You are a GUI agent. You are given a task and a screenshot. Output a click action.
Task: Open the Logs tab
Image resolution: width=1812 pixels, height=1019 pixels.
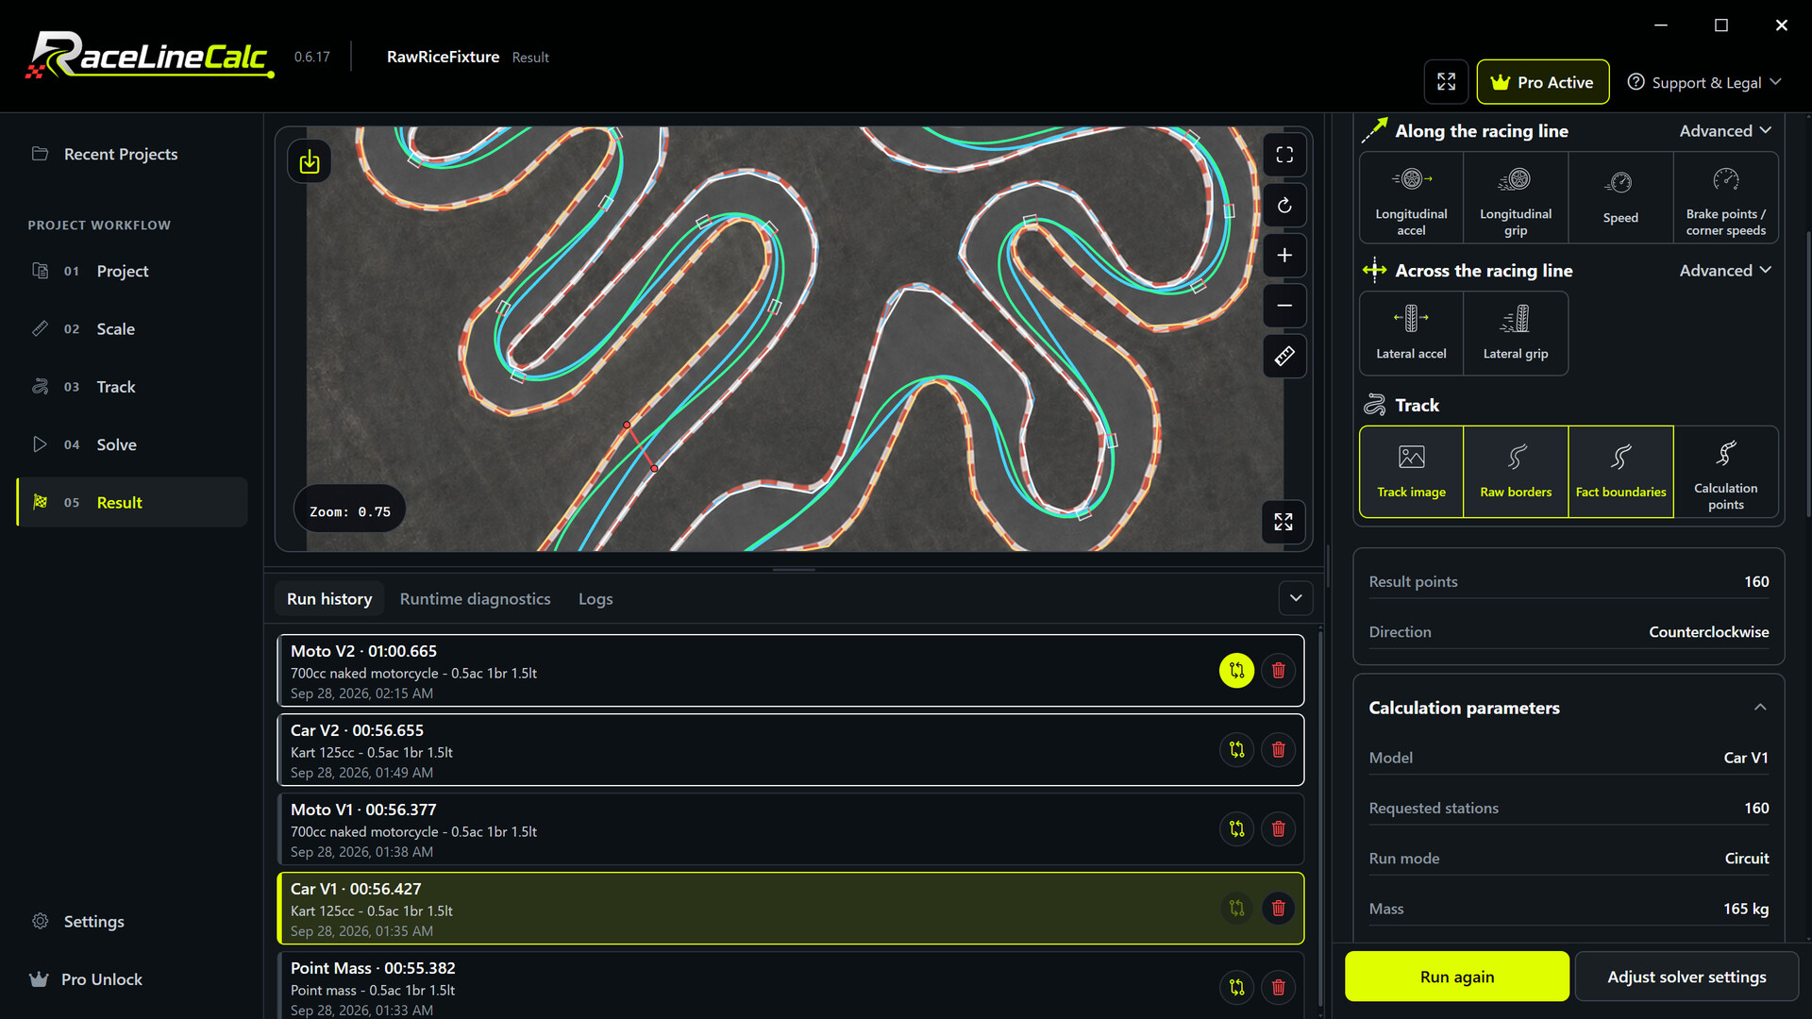click(x=596, y=599)
